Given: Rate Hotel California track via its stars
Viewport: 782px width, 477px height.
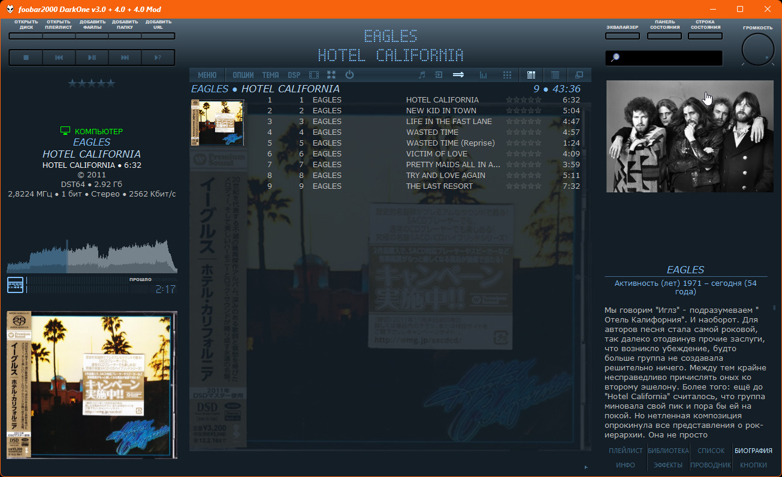Looking at the screenshot, I should coord(524,100).
